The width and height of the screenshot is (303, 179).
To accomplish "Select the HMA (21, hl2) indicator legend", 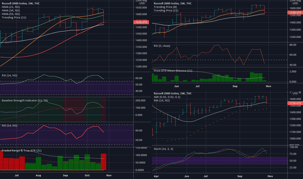I will (11, 7).
